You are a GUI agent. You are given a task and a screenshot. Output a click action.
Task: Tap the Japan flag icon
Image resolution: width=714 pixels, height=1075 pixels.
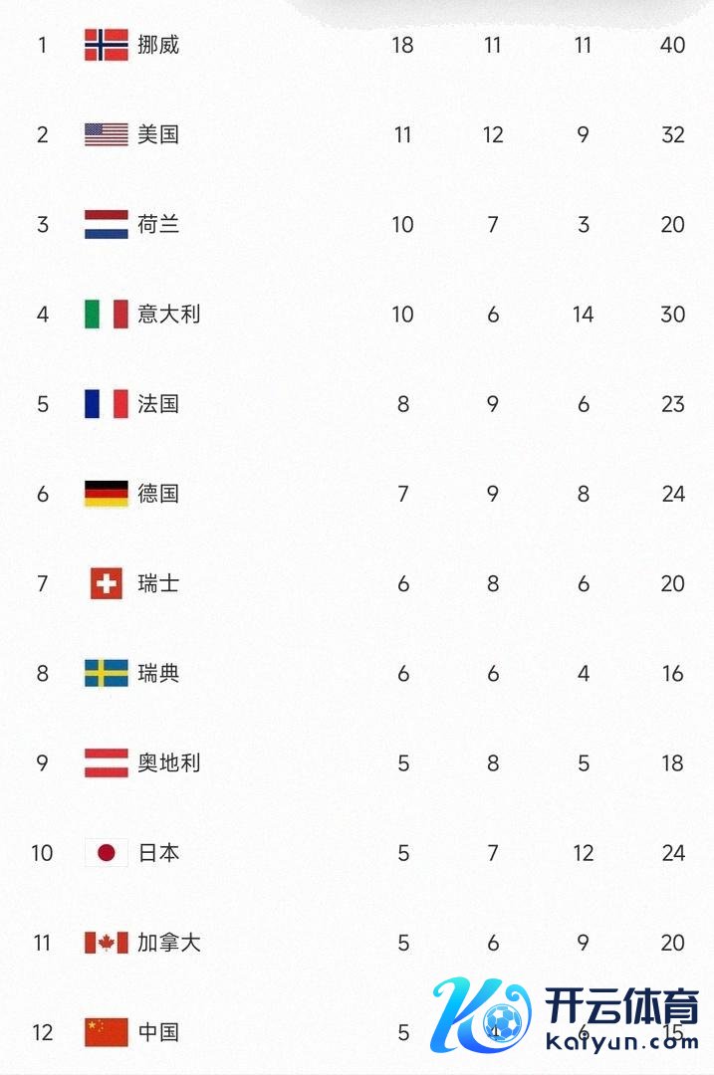click(107, 853)
